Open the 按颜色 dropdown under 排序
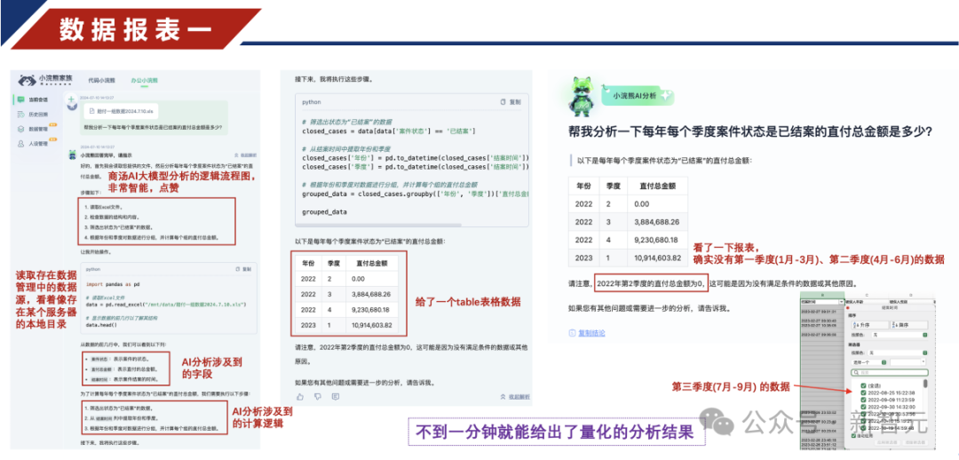 900,335
